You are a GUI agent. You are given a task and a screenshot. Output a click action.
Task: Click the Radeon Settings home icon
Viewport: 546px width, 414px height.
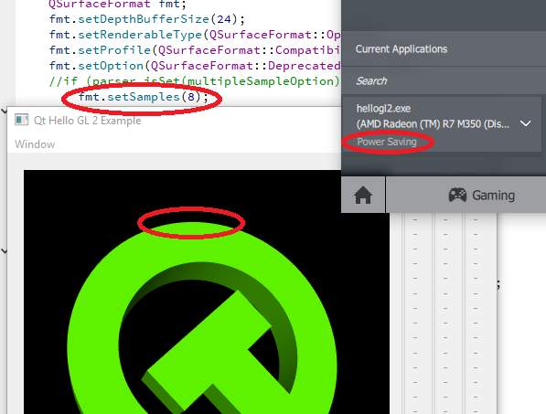[363, 195]
